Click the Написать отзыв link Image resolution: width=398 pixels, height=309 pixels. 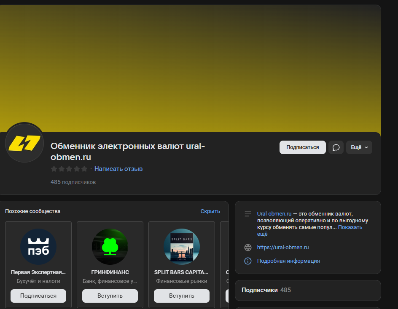118,169
